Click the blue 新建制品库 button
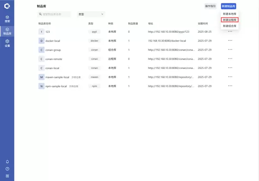The image size is (259, 181). 228,6
